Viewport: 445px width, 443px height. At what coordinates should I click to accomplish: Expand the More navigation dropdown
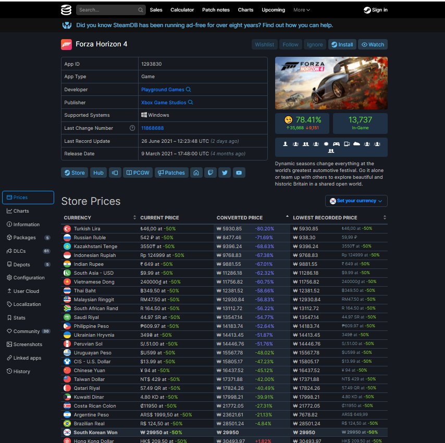tap(301, 10)
